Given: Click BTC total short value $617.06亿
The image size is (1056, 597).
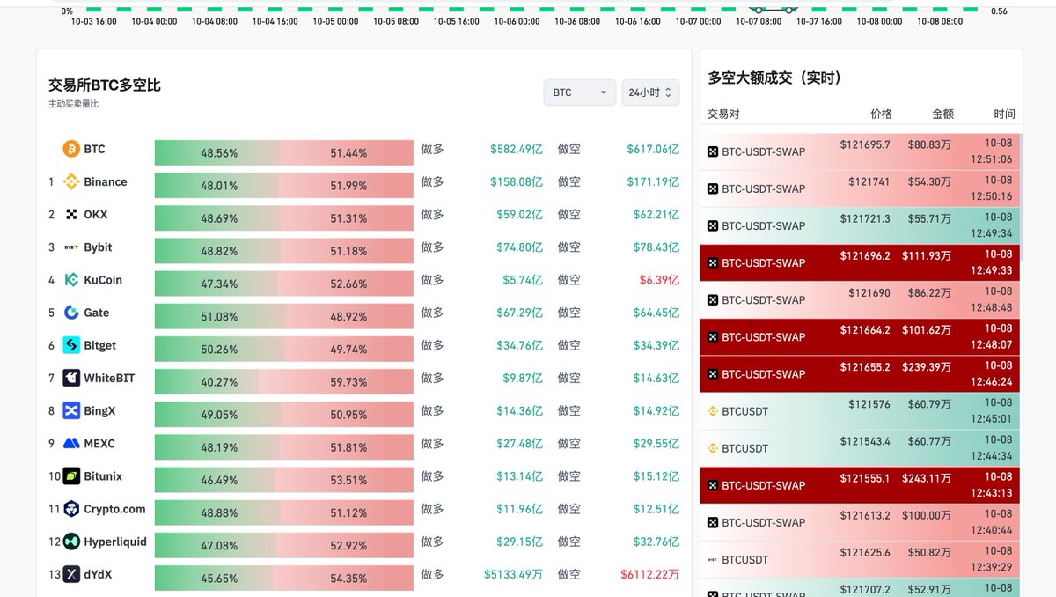Looking at the screenshot, I should click(x=653, y=150).
